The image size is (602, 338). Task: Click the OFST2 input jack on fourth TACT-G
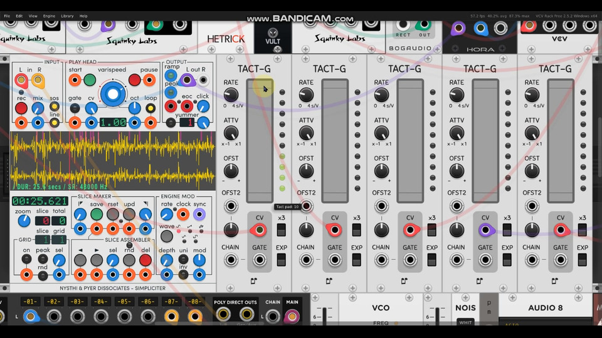(x=457, y=206)
